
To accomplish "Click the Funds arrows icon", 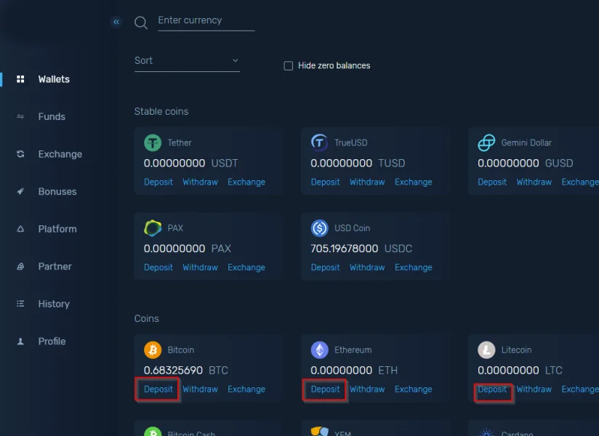I will [x=20, y=116].
